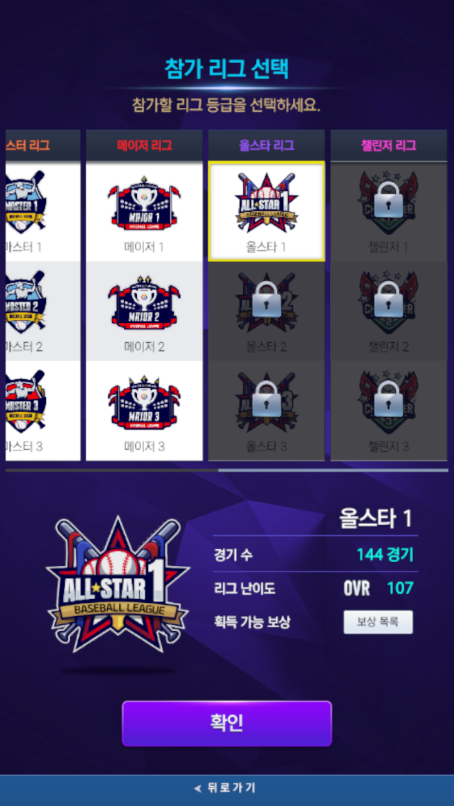
Task: Choose the 올스타 1 league emblem
Action: click(x=266, y=202)
